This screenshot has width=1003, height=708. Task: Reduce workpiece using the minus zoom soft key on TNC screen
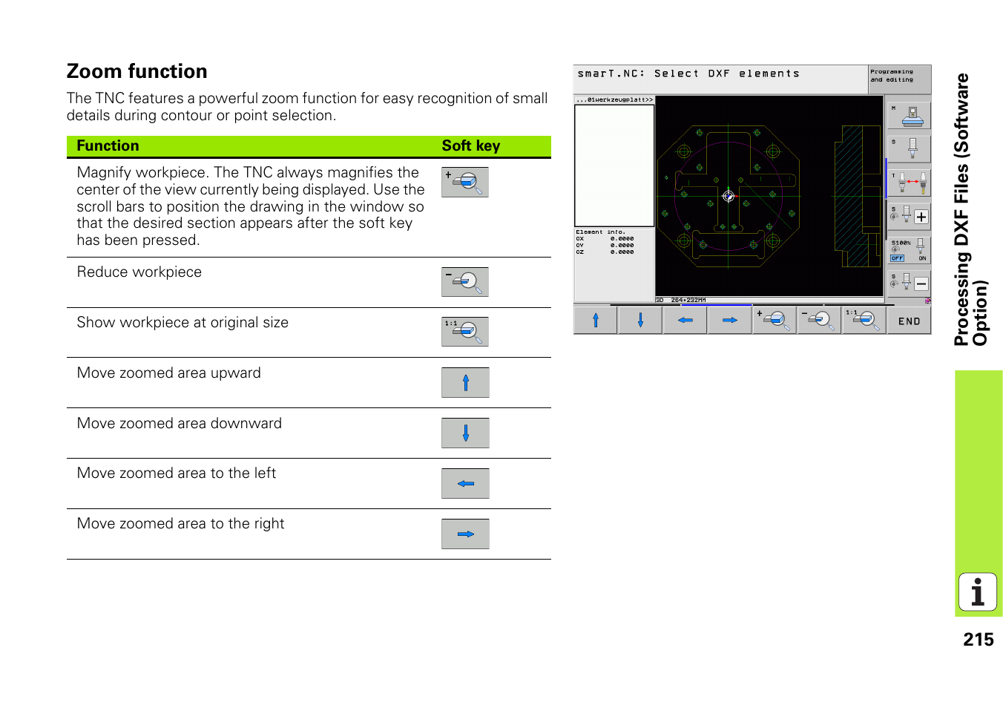coord(819,321)
